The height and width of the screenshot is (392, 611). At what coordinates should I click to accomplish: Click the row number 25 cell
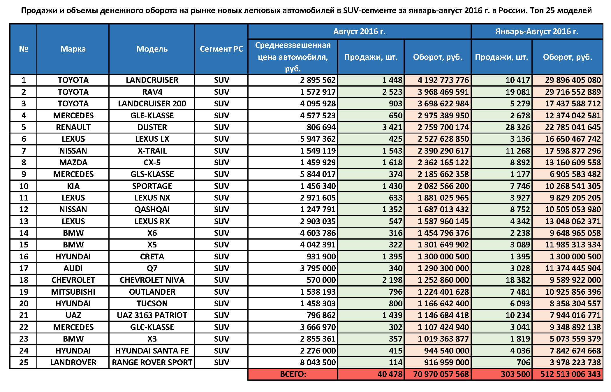(x=23, y=362)
